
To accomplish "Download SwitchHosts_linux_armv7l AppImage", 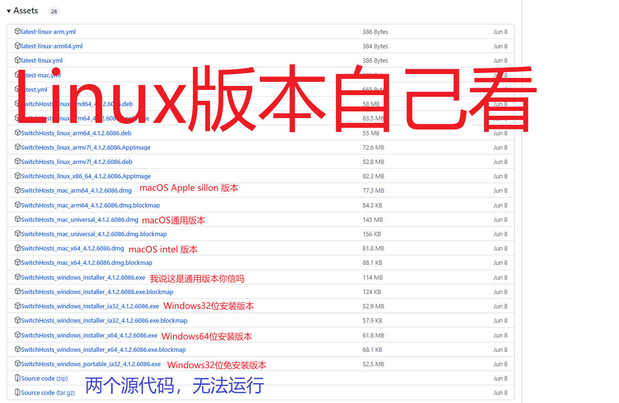I will 85,148.
